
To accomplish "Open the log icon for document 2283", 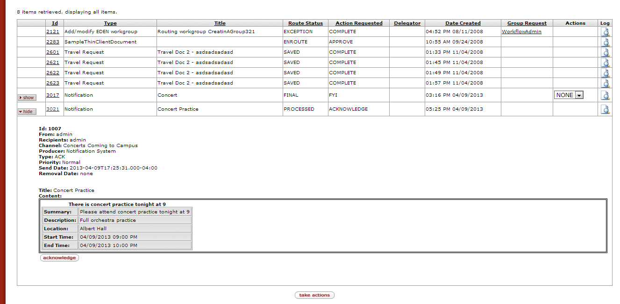I will click(605, 42).
